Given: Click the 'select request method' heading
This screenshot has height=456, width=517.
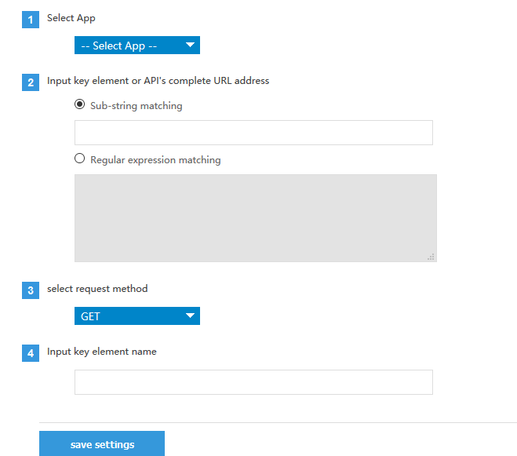Looking at the screenshot, I should point(97,289).
